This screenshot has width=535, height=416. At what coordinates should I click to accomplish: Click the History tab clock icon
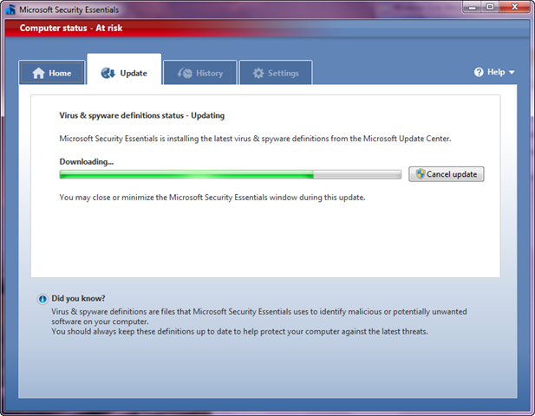click(185, 74)
